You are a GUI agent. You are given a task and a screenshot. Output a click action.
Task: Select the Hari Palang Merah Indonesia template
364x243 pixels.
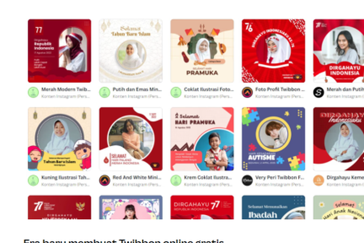tap(131, 139)
